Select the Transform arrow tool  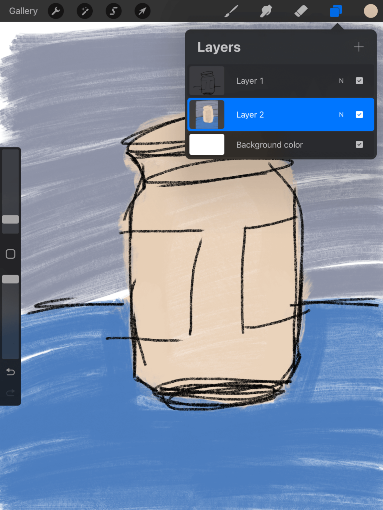click(x=142, y=11)
